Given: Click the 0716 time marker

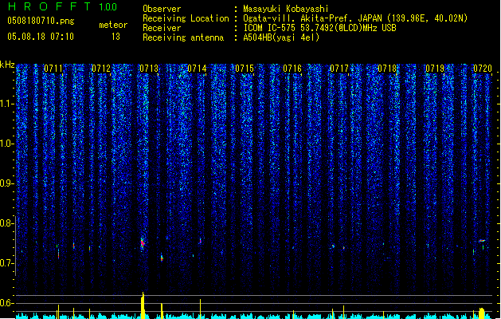Looking at the screenshot, I should (292, 69).
